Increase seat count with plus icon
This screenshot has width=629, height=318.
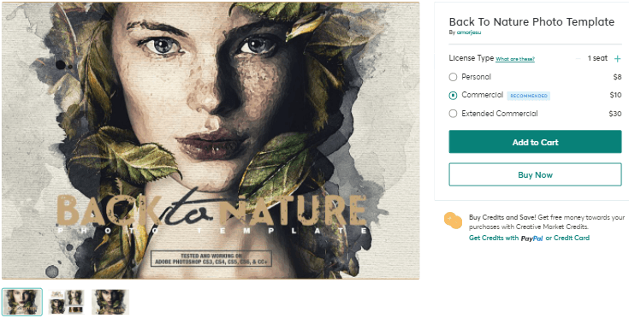click(617, 59)
